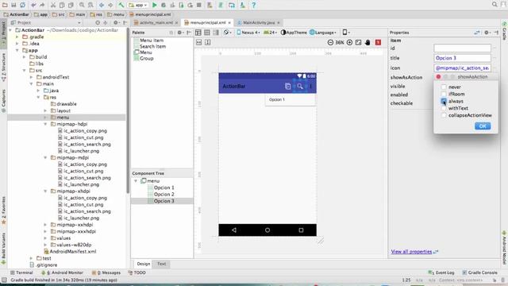
Task: Collapse the mipmap-hdpi folder
Action: tap(45, 124)
